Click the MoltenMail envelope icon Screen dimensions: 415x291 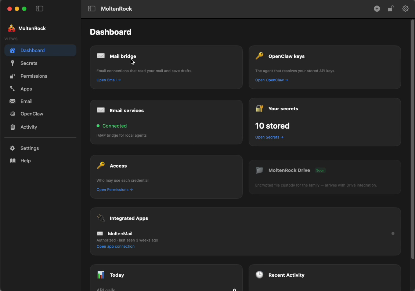pos(100,233)
